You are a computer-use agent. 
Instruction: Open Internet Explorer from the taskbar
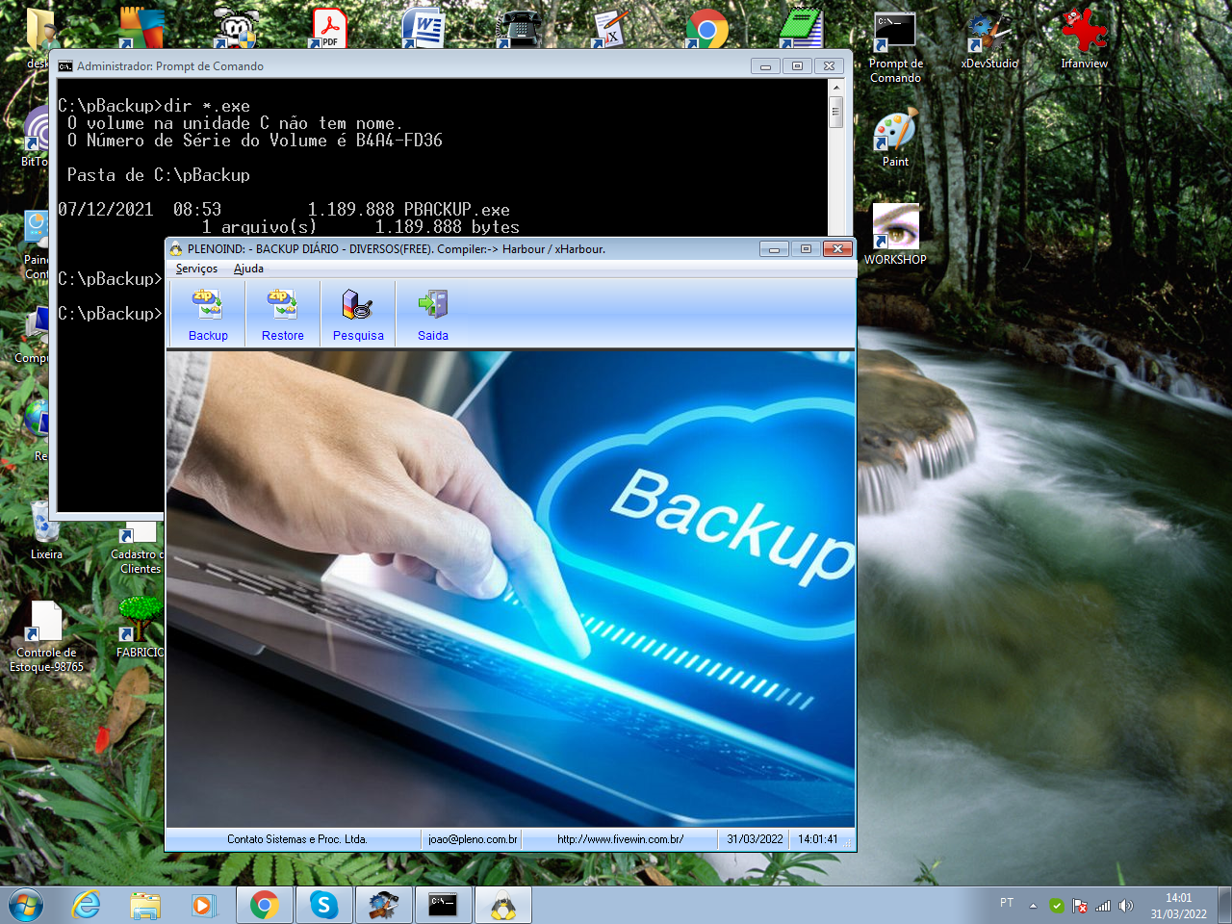click(x=87, y=905)
